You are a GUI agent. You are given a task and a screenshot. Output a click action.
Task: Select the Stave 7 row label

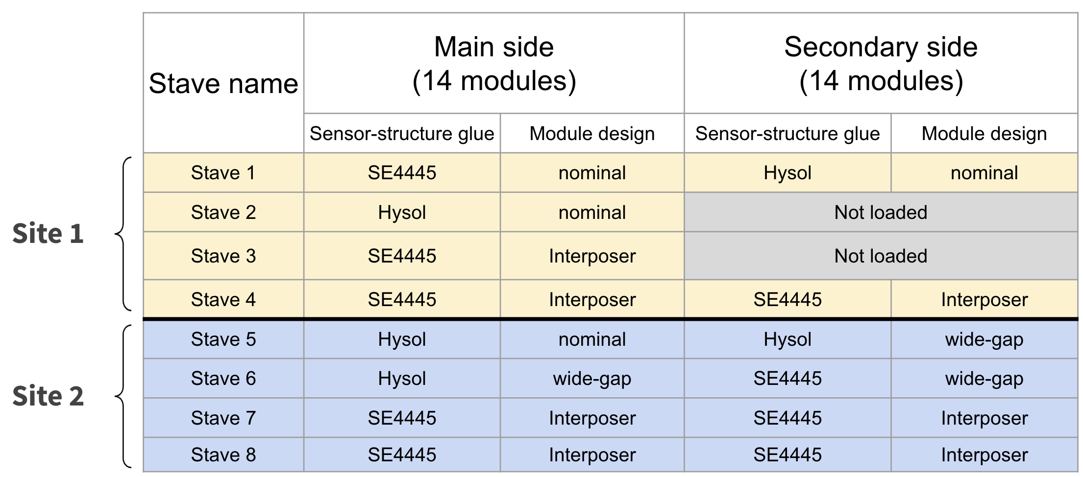[223, 418]
